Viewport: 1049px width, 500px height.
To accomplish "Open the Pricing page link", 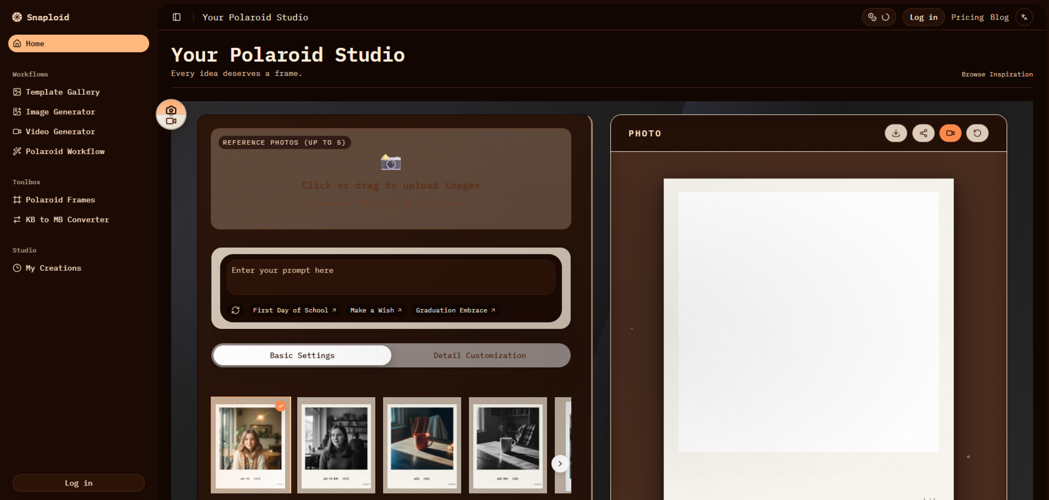I will coord(967,17).
